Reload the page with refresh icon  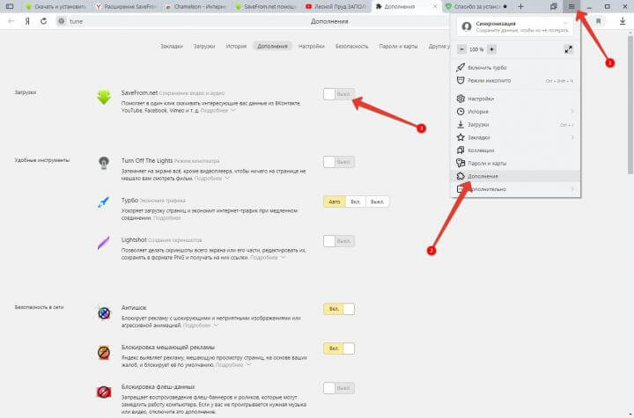[x=44, y=21]
